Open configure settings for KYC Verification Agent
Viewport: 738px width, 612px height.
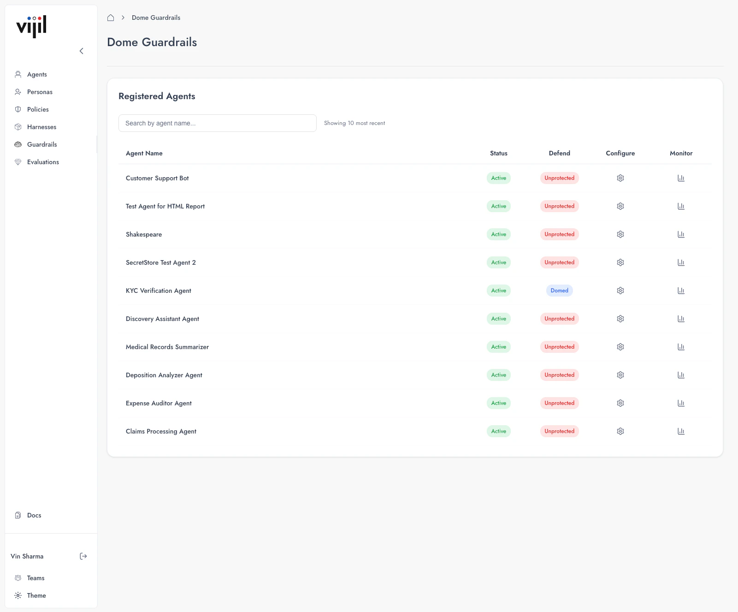tap(620, 290)
